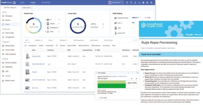The width and height of the screenshot is (203, 105).
Task: Open the Workspace sidebar item
Action: point(9,16)
